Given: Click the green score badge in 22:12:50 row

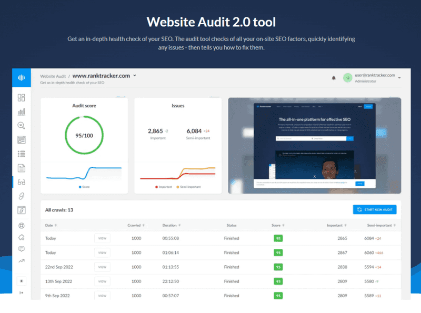Looking at the screenshot, I should [x=278, y=281].
